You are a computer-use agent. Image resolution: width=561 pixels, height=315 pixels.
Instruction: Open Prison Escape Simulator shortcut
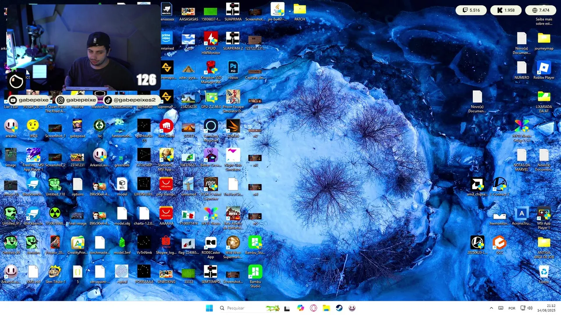click(x=233, y=101)
